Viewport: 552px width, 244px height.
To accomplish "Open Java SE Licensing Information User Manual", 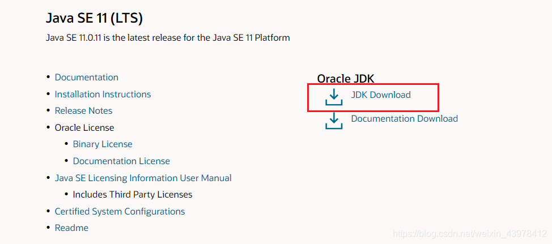I will [143, 178].
